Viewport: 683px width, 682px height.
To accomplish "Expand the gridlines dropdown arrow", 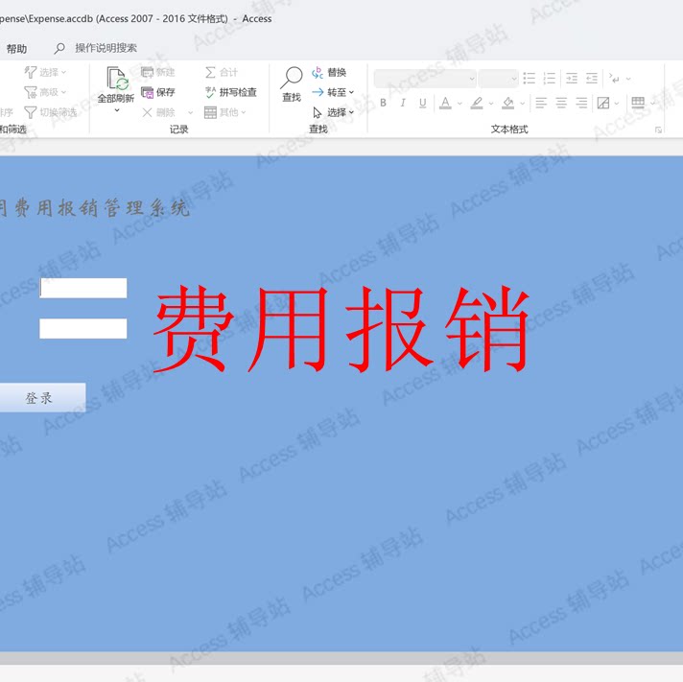I will tap(652, 104).
